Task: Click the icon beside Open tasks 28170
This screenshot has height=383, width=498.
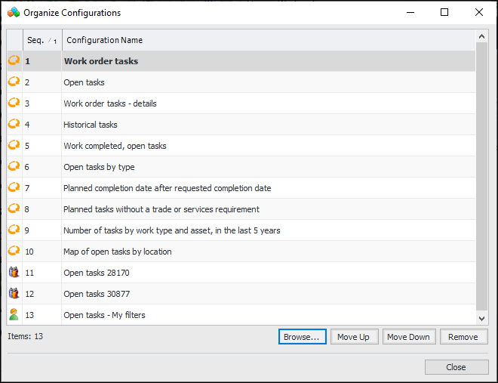Action: pos(14,273)
